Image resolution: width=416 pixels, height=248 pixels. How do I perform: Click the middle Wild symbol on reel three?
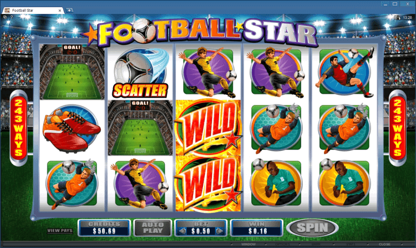pyautogui.click(x=208, y=128)
